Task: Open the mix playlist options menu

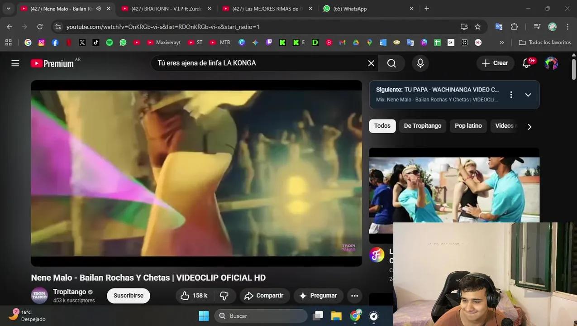Action: coord(511,95)
